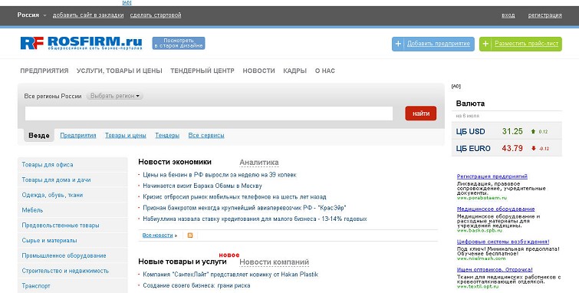579x293 pixels.
Task: Open ПРЕДПРИЯТИЯ menu item
Action: click(44, 71)
